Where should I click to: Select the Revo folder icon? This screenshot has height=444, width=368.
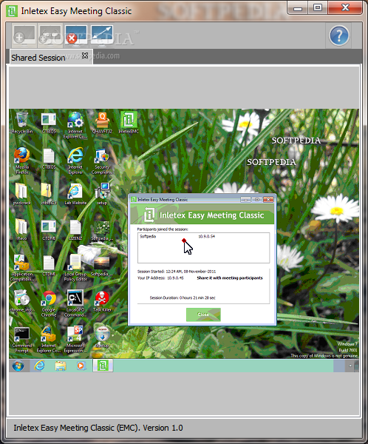[x=21, y=229]
